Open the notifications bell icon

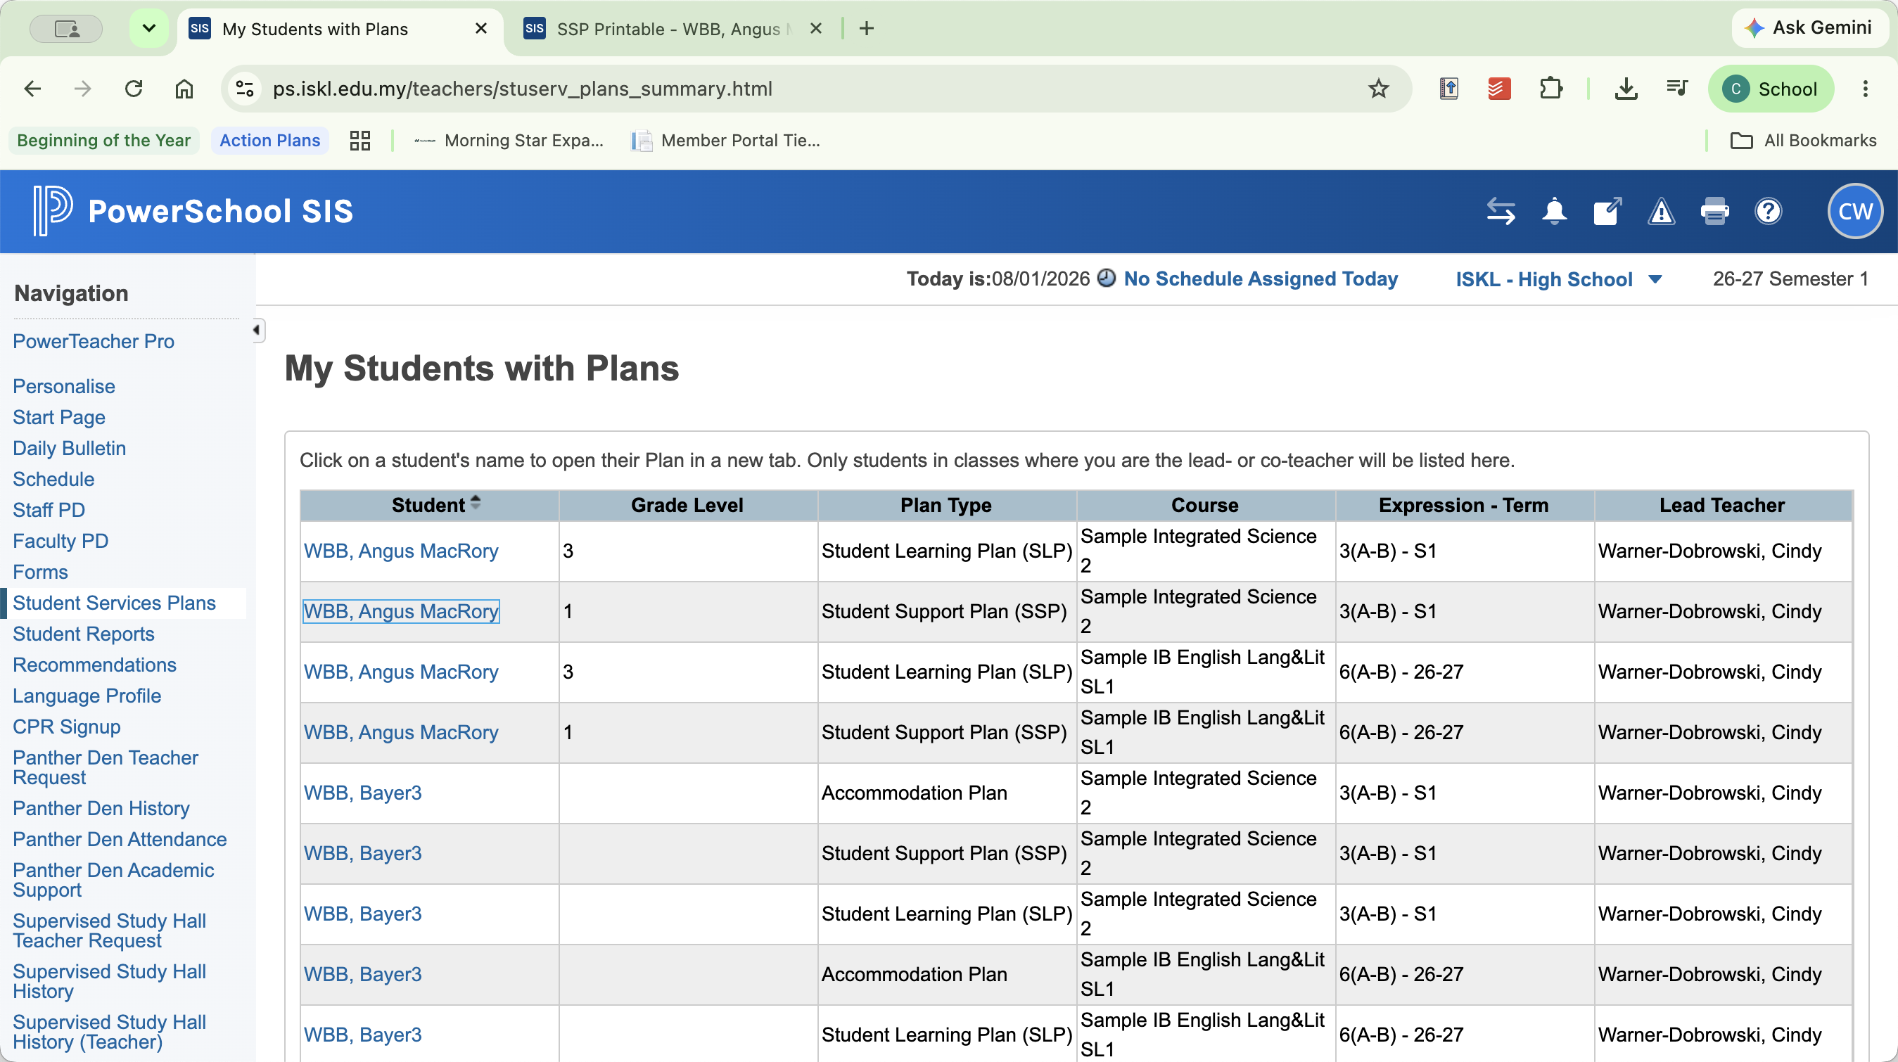tap(1555, 212)
